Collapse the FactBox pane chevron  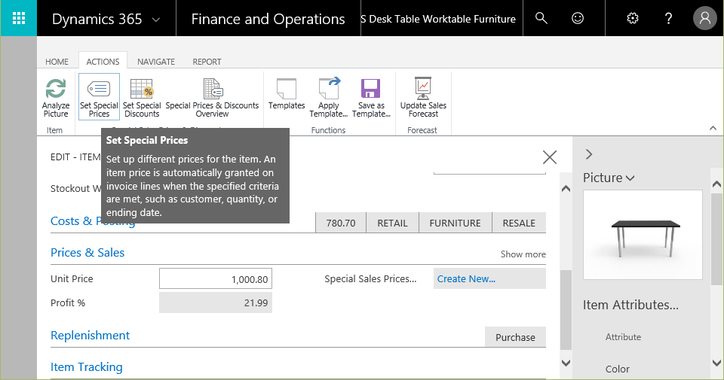click(589, 154)
